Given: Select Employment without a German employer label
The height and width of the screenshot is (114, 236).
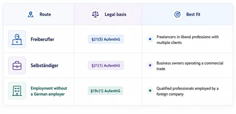Looking at the screenshot, I should pyautogui.click(x=49, y=91).
